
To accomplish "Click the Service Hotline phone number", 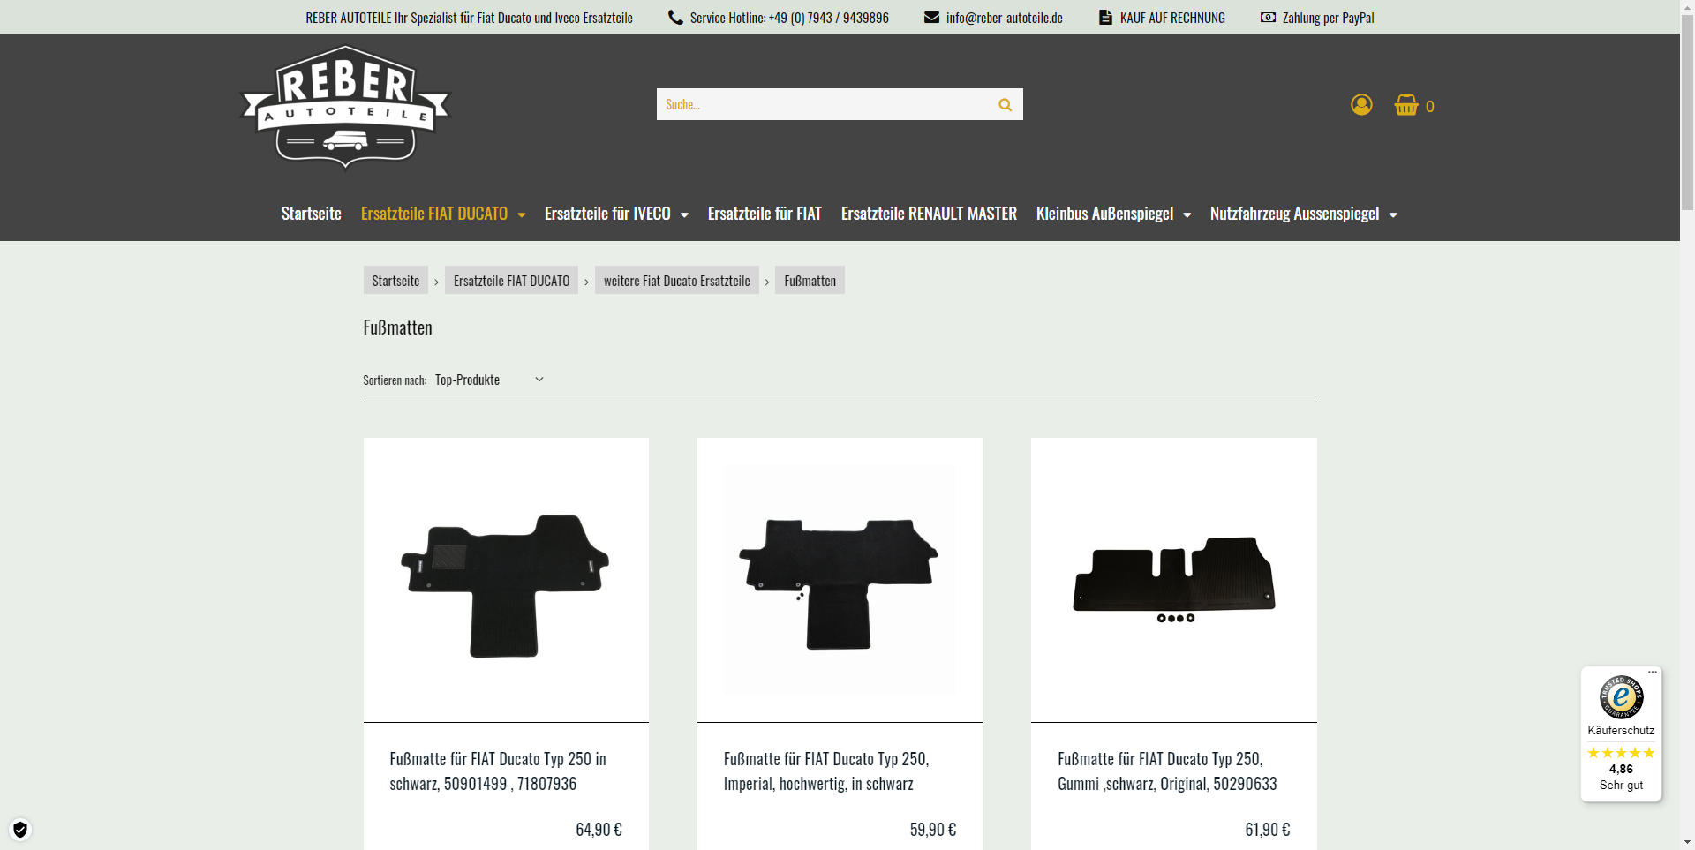I will [828, 18].
